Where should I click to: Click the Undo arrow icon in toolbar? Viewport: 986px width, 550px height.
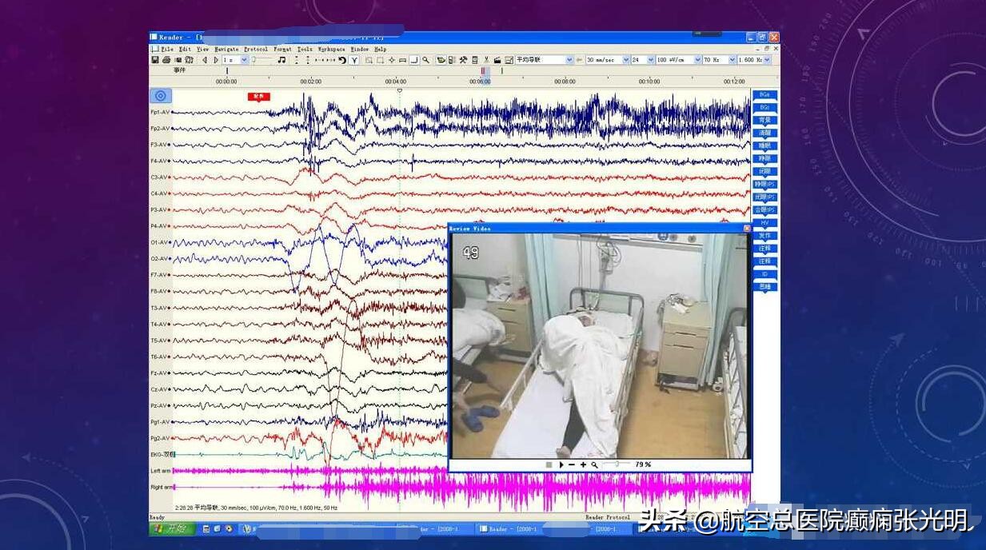[341, 59]
